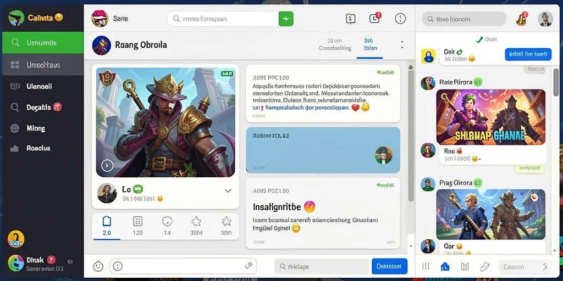The image size is (563, 281).
Task: Open the yellow round avatar in sidebar bottom
Action: coord(16,239)
